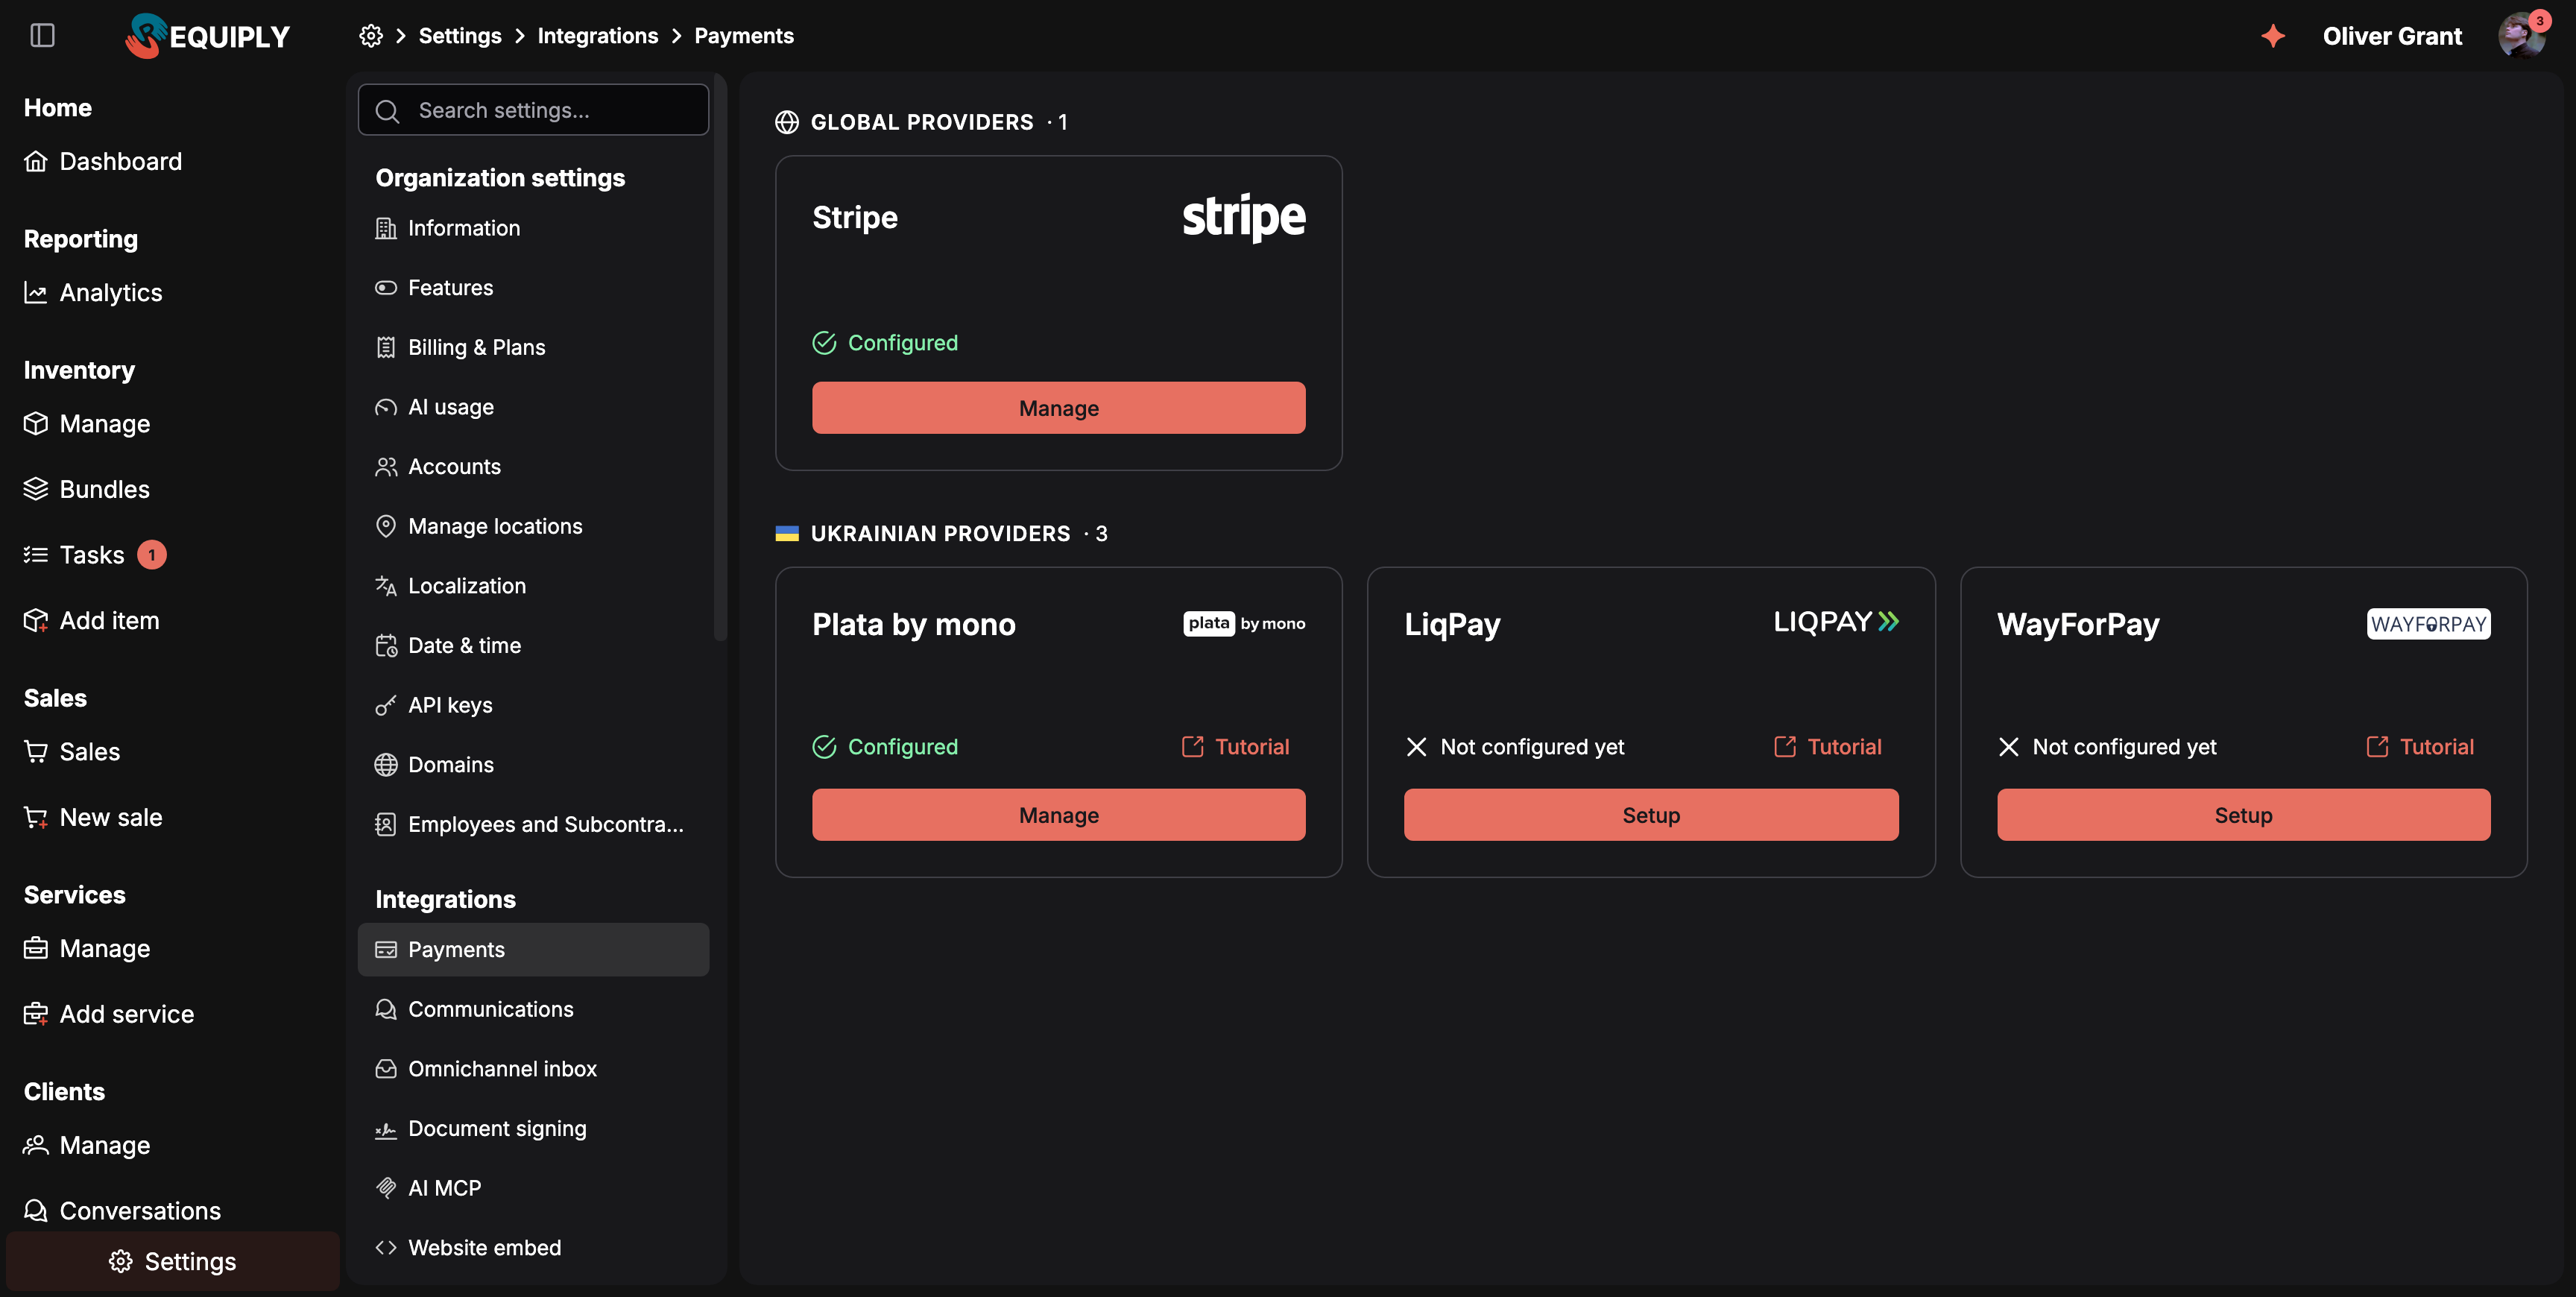Image resolution: width=2576 pixels, height=1297 pixels.
Task: Click the Domains globe icon
Action: (386, 765)
